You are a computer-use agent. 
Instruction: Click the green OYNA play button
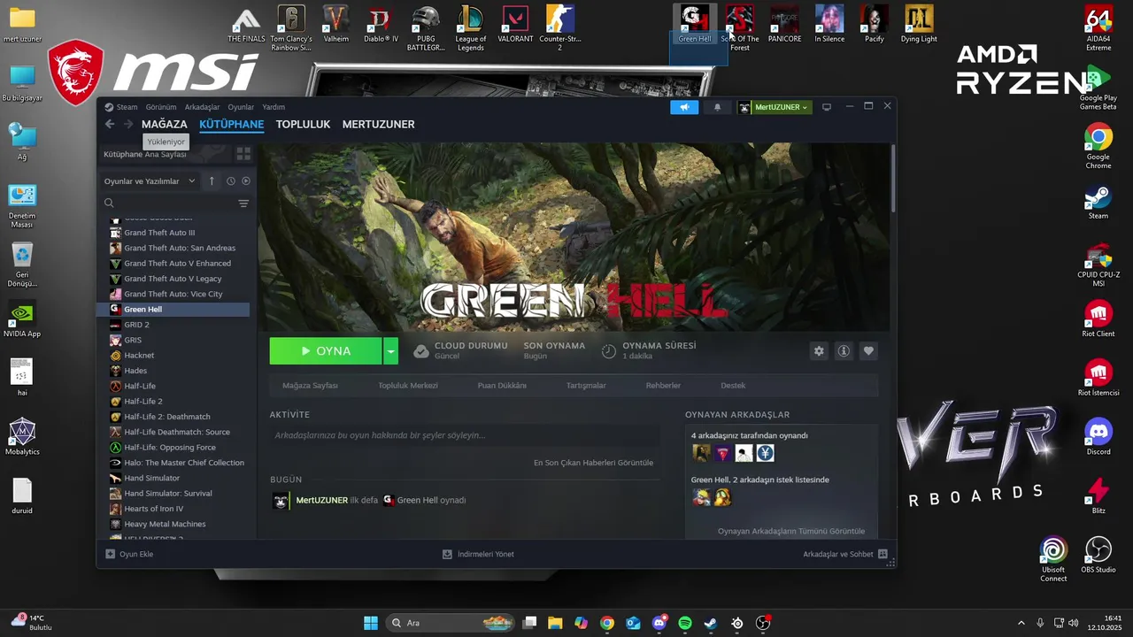pos(326,351)
